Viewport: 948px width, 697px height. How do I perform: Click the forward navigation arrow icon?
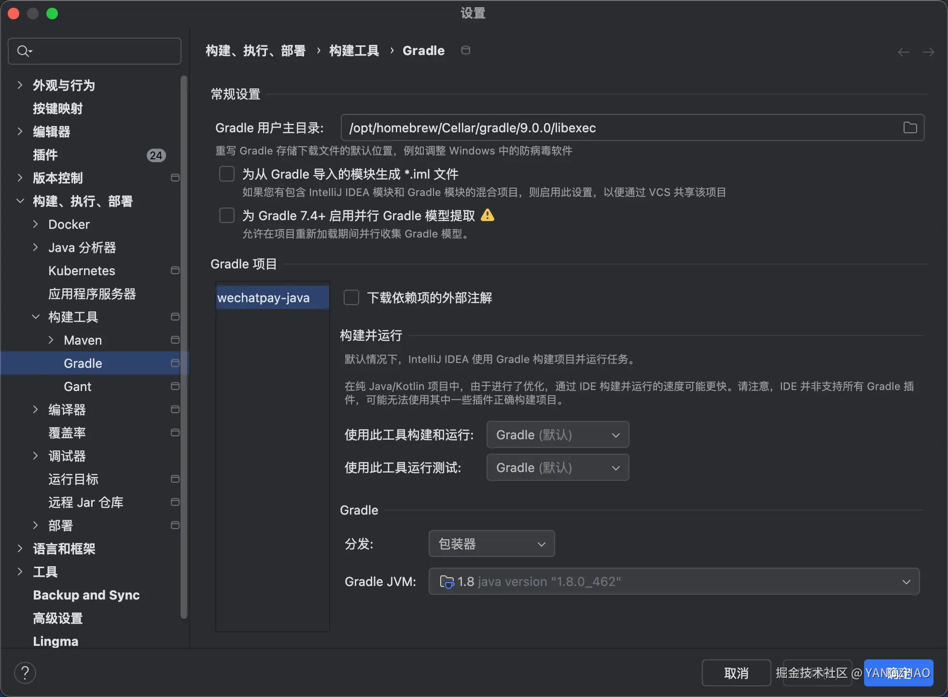[x=928, y=52]
